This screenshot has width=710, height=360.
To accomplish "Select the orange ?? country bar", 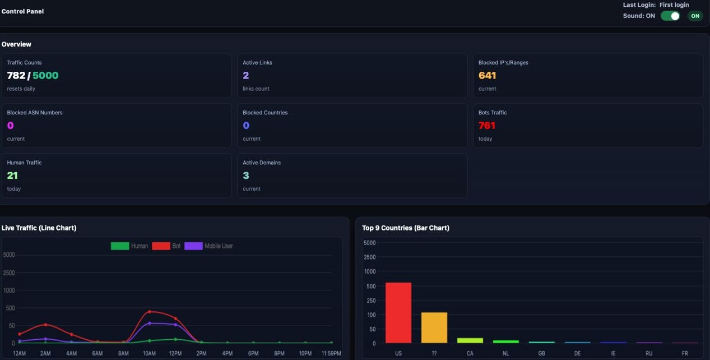I will click(434, 327).
